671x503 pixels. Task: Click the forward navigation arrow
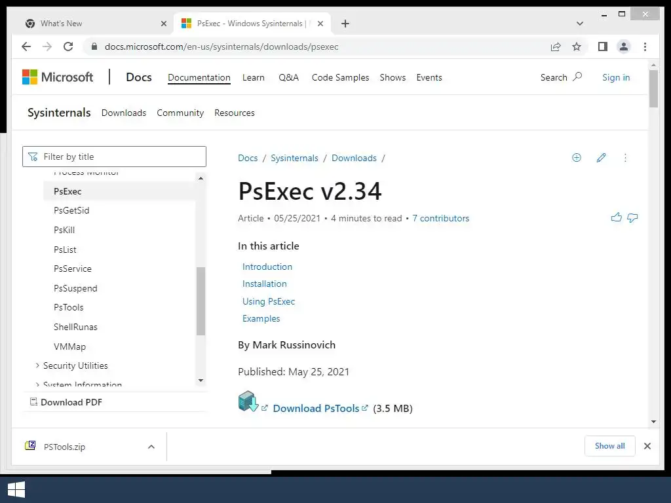point(47,47)
